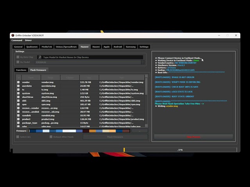
Task: Click the product.img file name cell
Action: (48, 119)
